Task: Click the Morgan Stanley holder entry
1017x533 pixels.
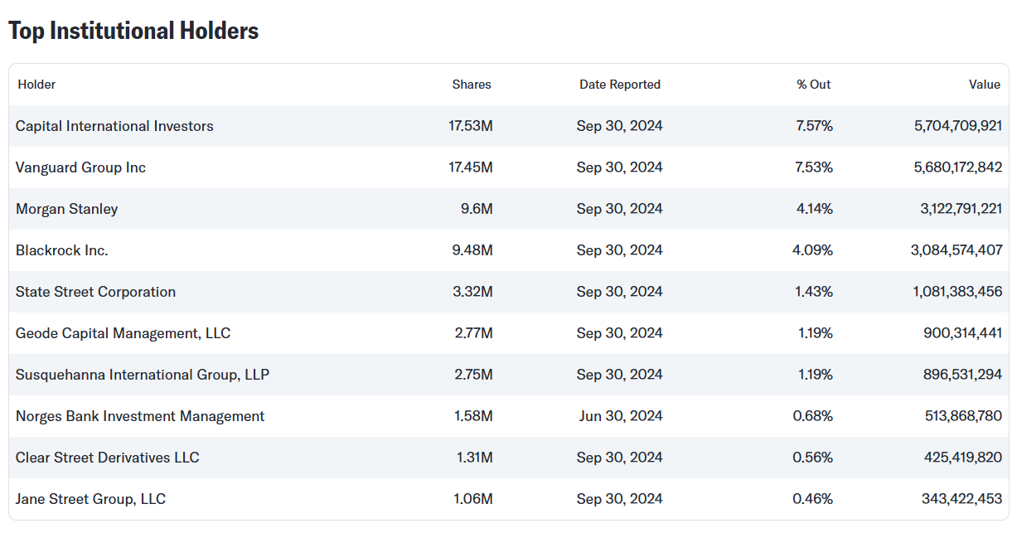Action: coord(66,209)
